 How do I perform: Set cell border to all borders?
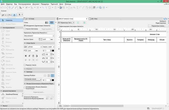(x=52, y=76)
